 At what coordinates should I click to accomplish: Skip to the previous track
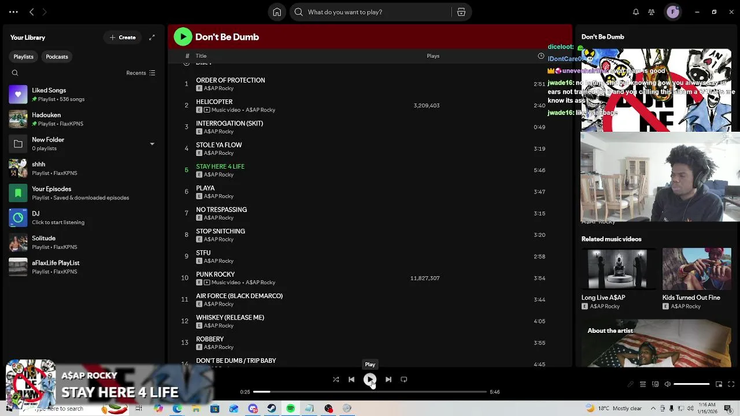tap(351, 380)
